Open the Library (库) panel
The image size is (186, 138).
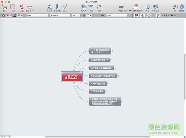click(x=175, y=7)
